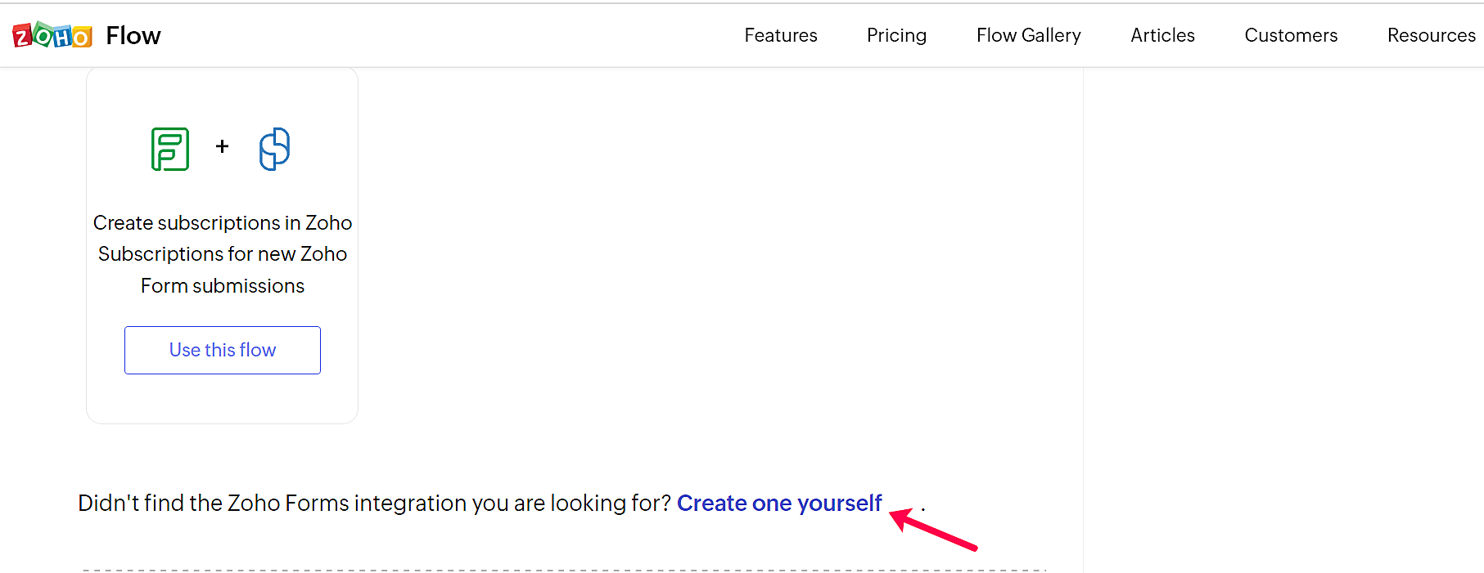Go to the Pricing page
Image resolution: width=1484 pixels, height=573 pixels.
click(x=896, y=35)
